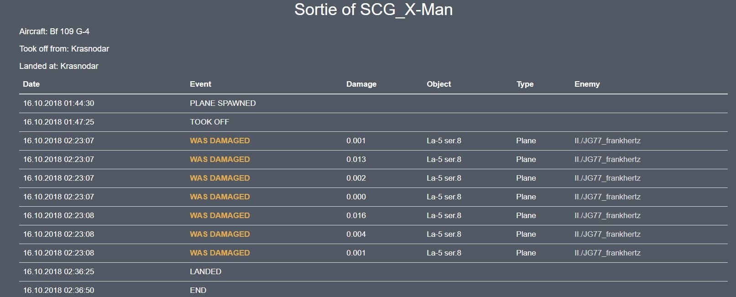Select the END event entry

tap(198, 290)
